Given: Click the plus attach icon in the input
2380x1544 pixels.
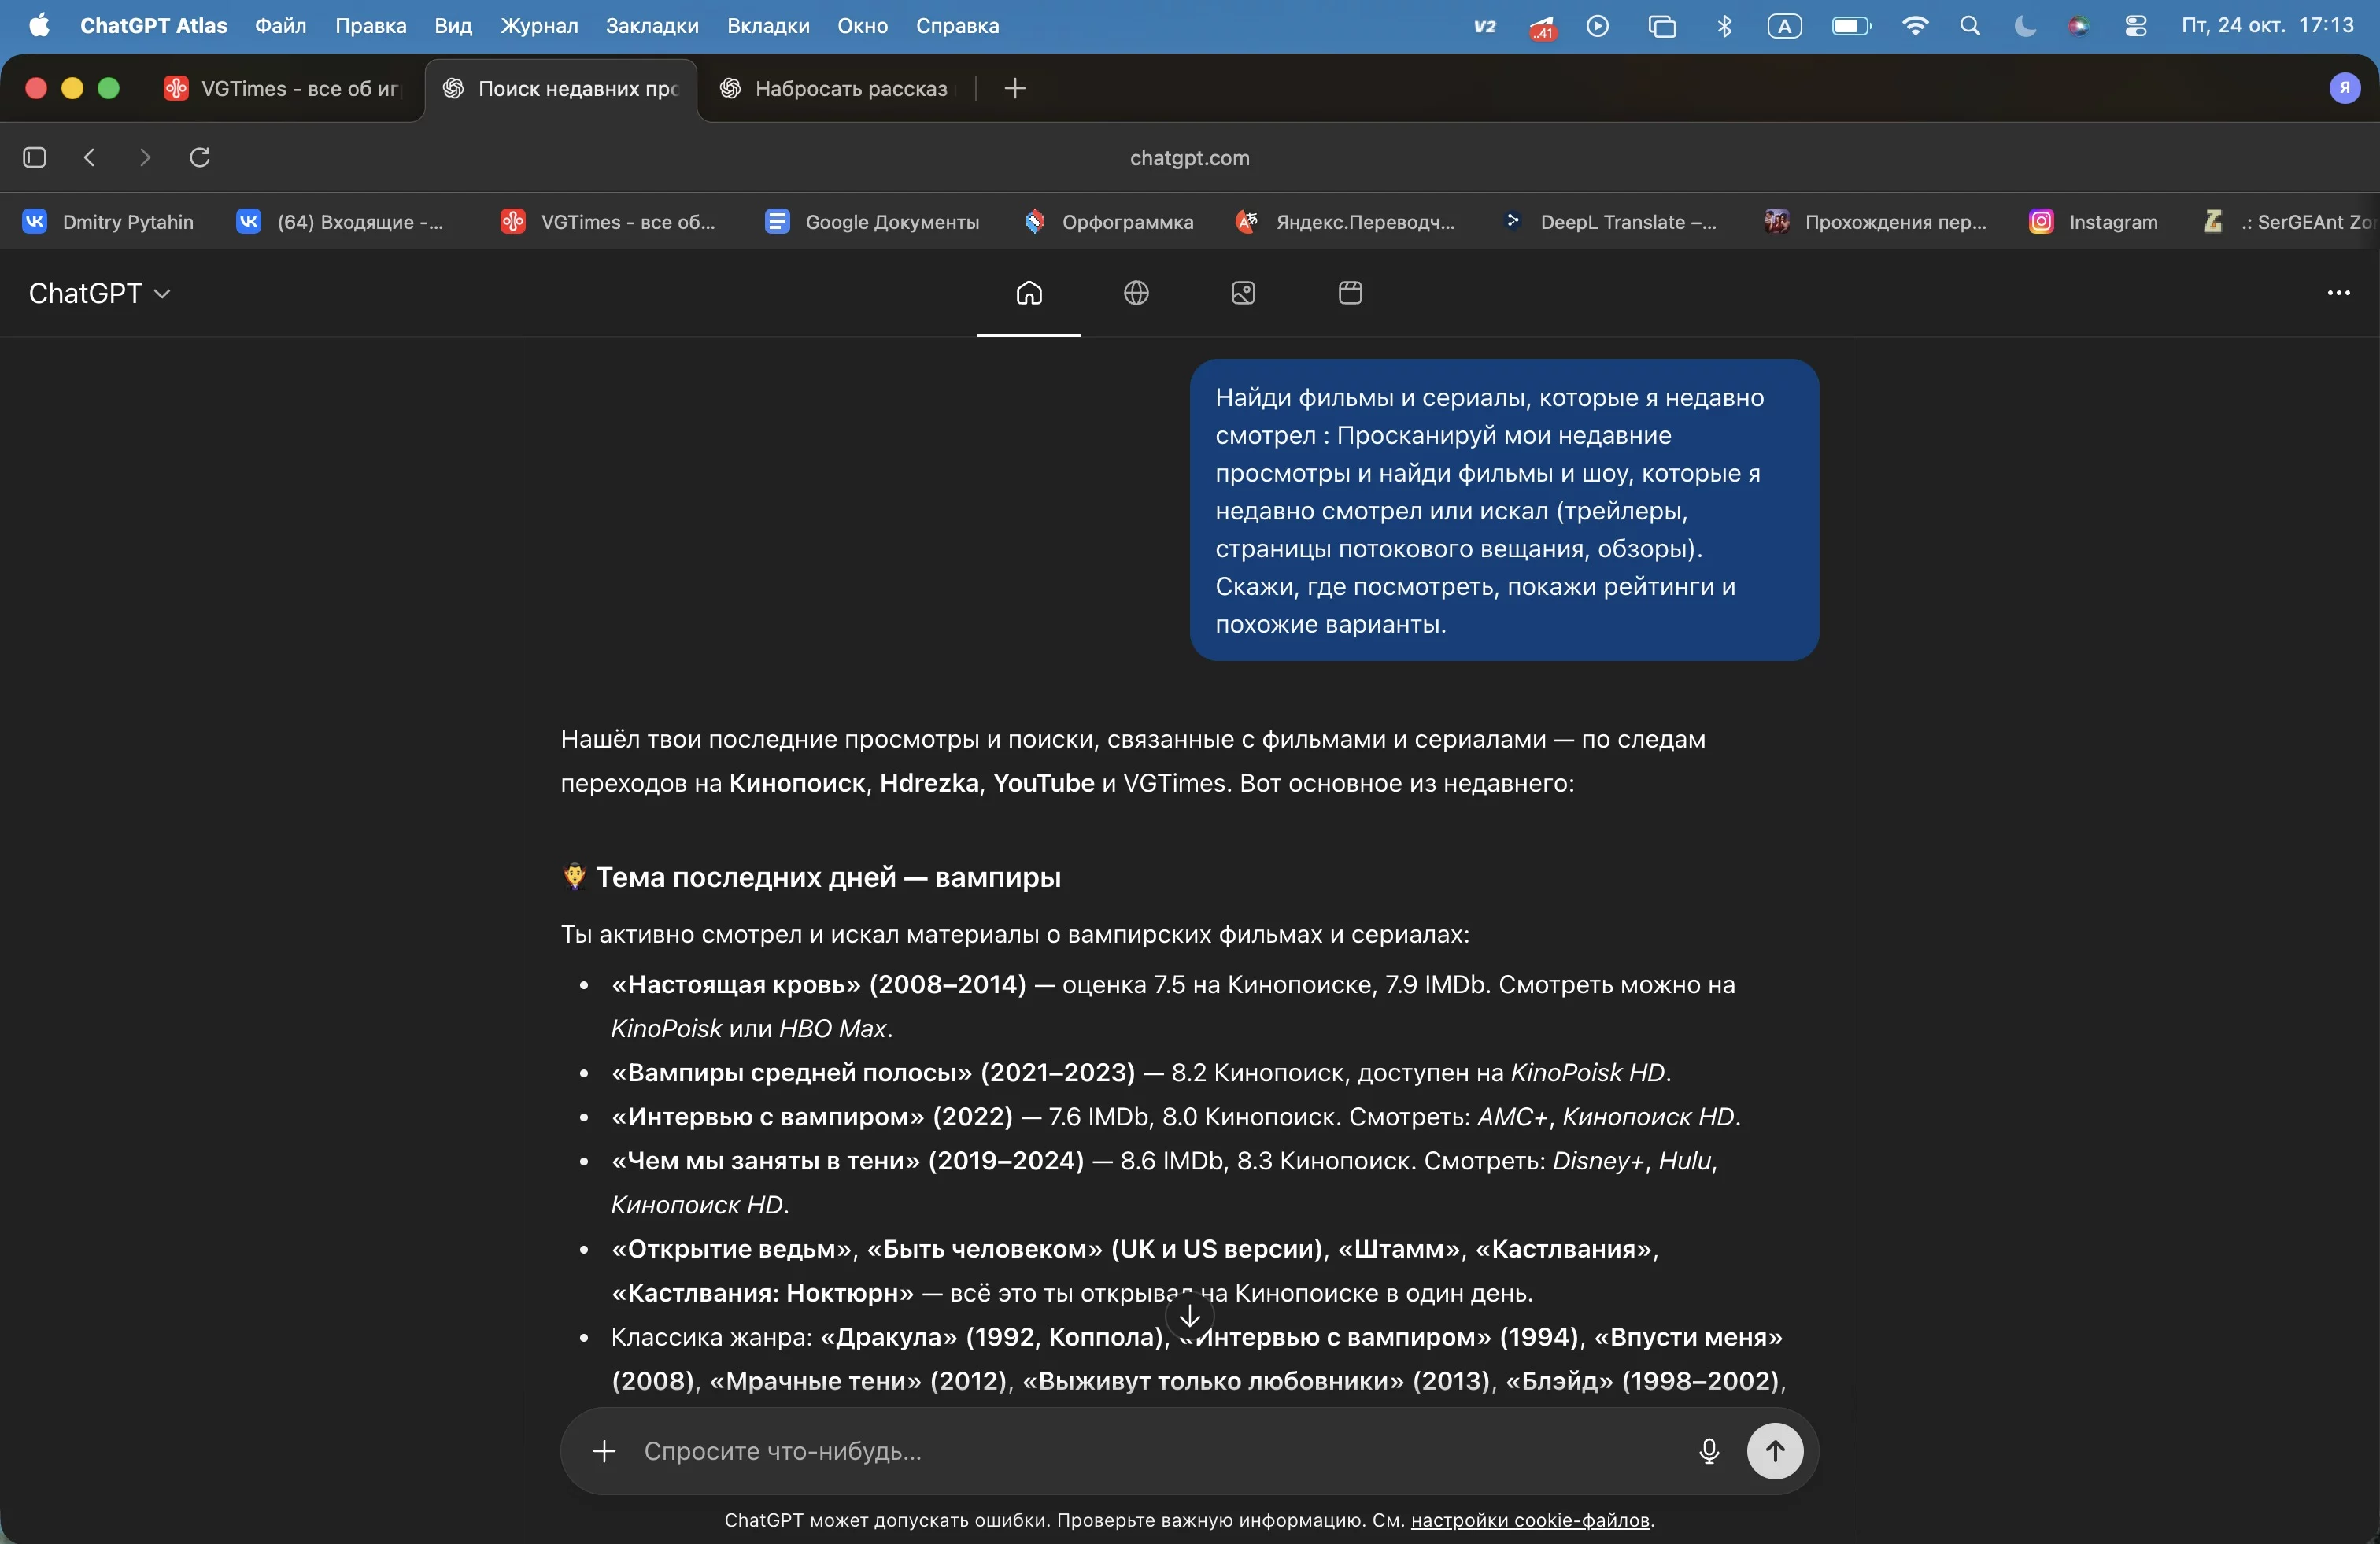Looking at the screenshot, I should point(604,1451).
